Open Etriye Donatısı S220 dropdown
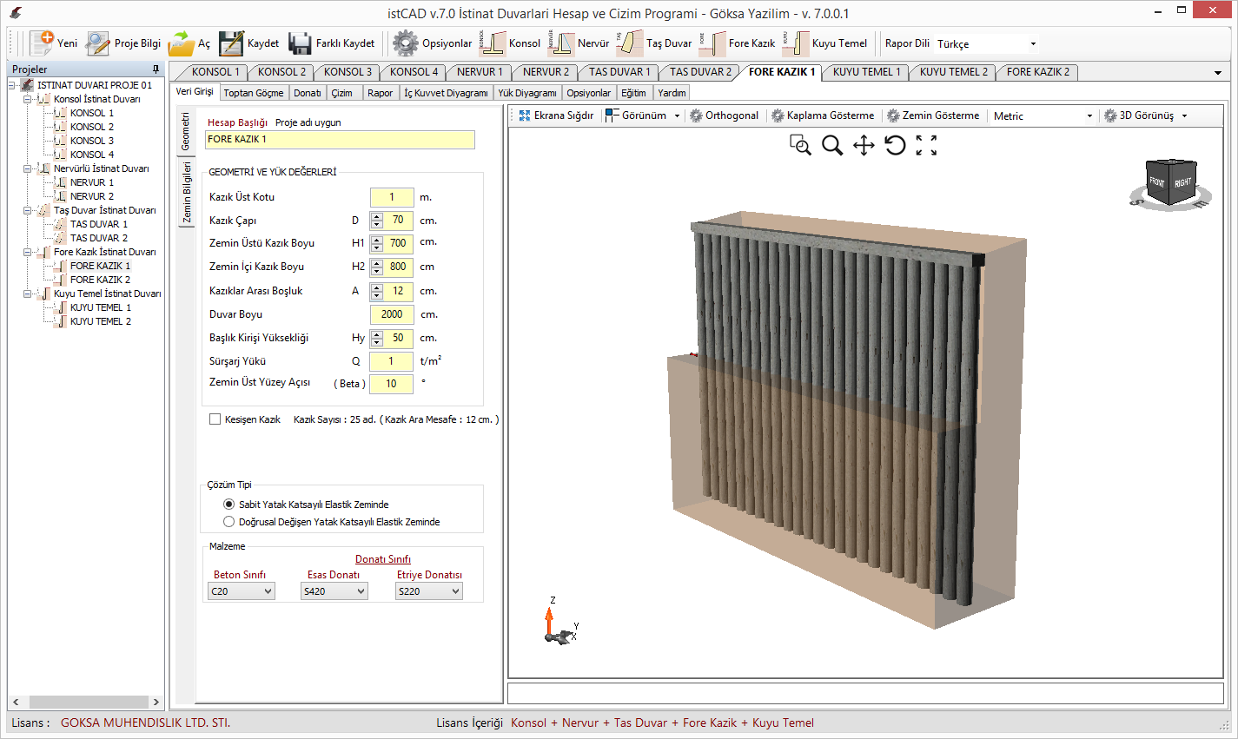This screenshot has width=1238, height=739. [429, 591]
